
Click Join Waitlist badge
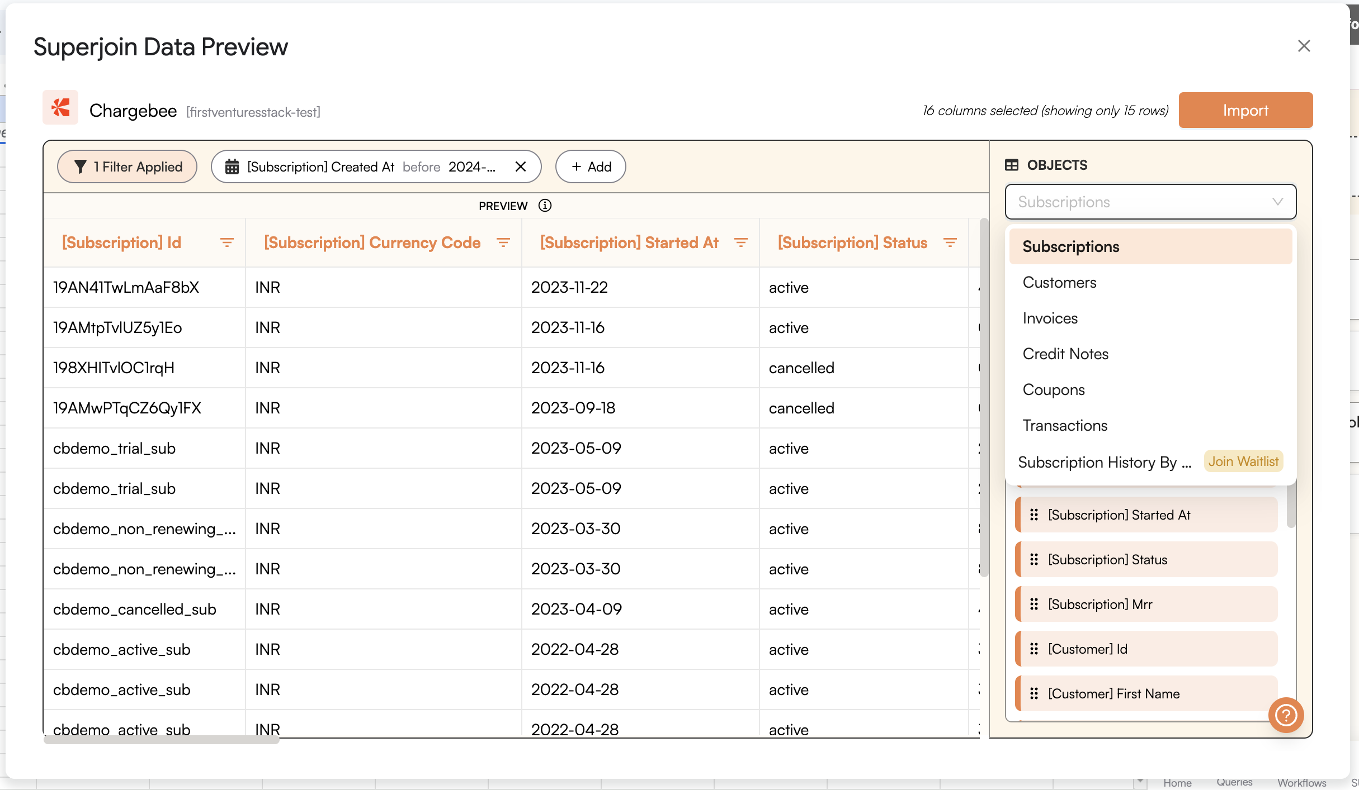coord(1243,461)
